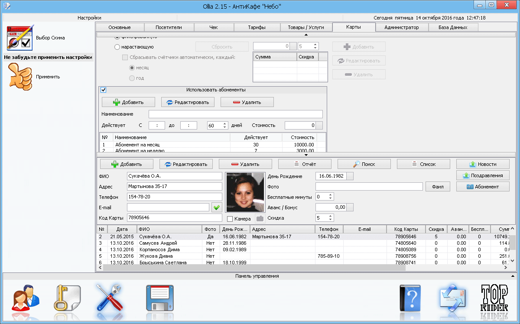
Task: Click the floppy disk icon in Панель управления
Action: (160, 298)
